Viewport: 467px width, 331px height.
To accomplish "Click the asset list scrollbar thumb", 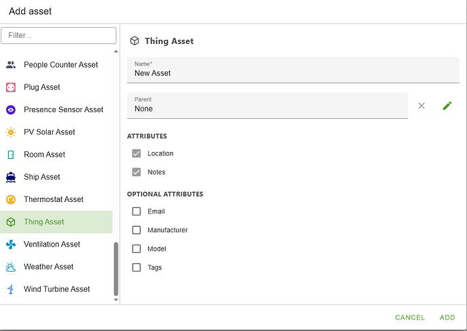I will 116,270.
